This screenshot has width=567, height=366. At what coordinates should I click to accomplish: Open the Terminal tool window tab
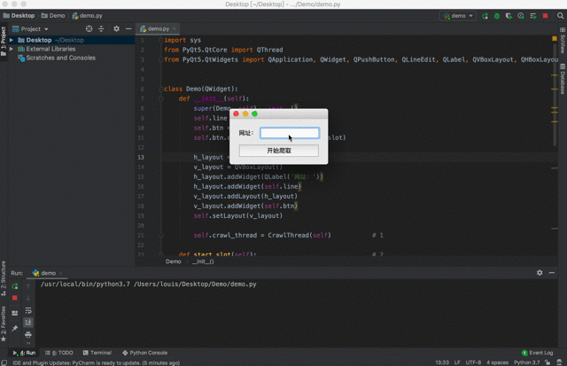97,353
